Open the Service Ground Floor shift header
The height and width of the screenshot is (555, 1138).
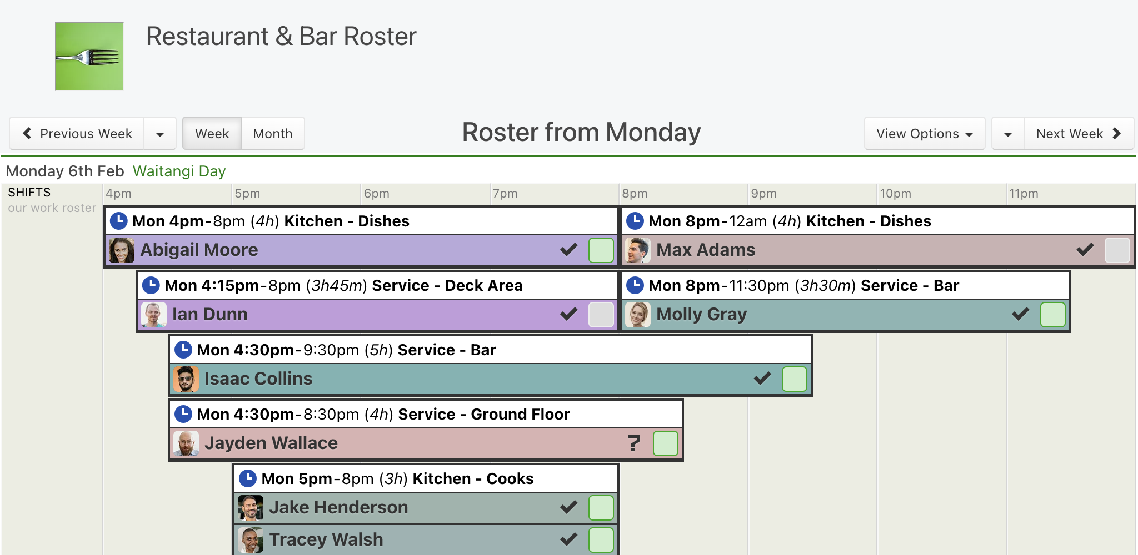coord(426,414)
